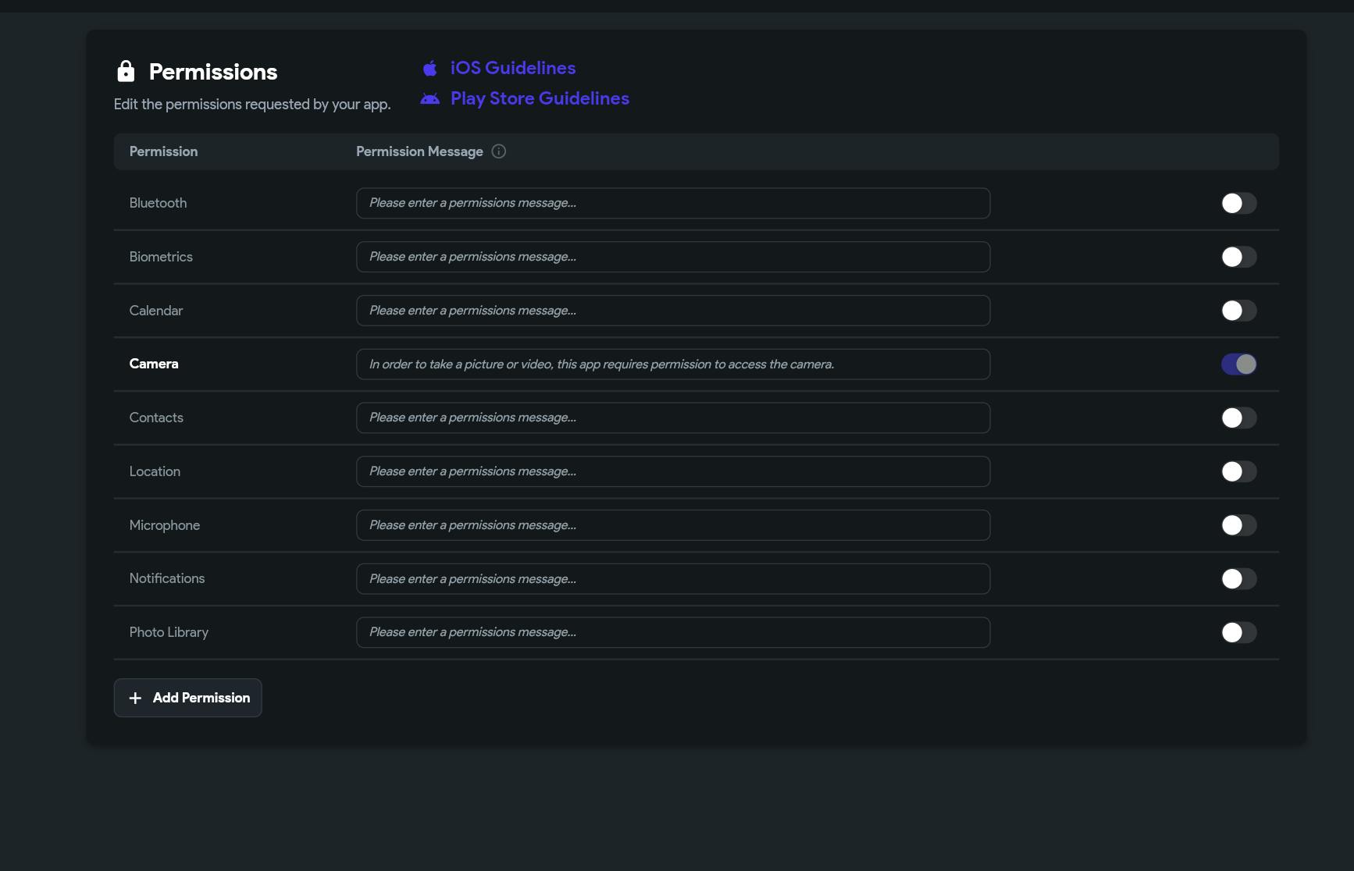Viewport: 1354px width, 871px height.
Task: Click the Contacts permission message field
Action: pyautogui.click(x=672, y=418)
